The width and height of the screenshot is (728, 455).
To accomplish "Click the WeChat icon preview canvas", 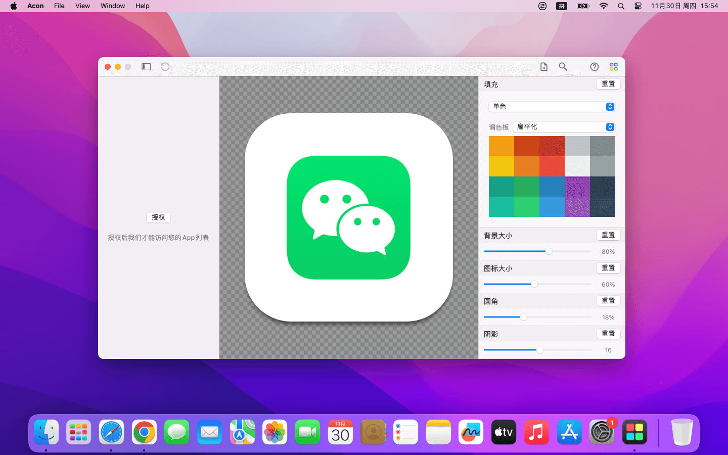I will [x=349, y=217].
